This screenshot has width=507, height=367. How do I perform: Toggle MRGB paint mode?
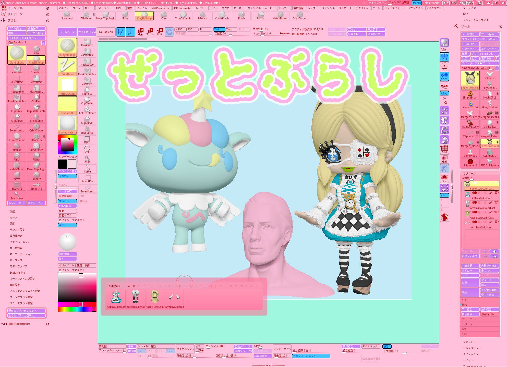[180, 29]
